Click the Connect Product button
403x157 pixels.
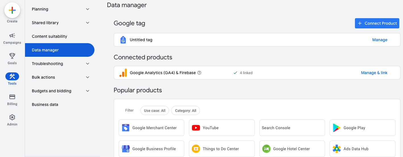point(377,23)
